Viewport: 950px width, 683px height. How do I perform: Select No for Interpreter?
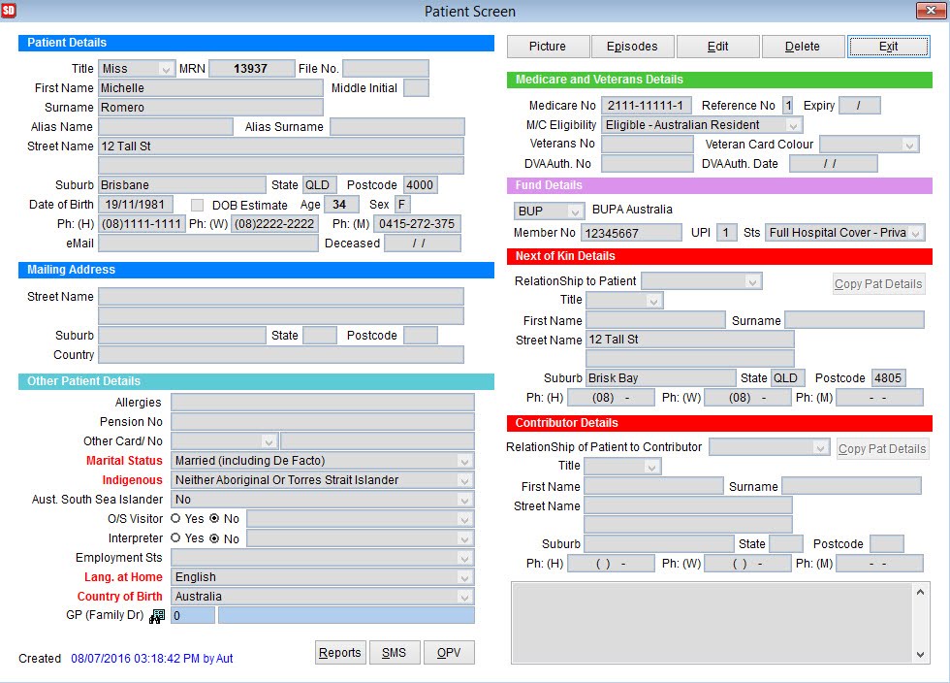point(214,538)
